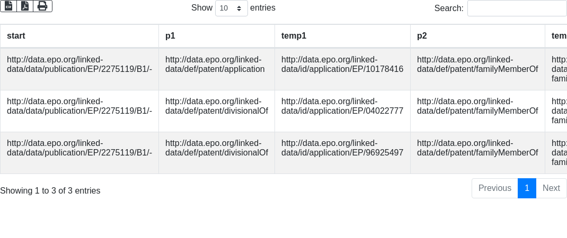567x238 pixels.
Task: Go to the Next page
Action: pyautogui.click(x=551, y=188)
